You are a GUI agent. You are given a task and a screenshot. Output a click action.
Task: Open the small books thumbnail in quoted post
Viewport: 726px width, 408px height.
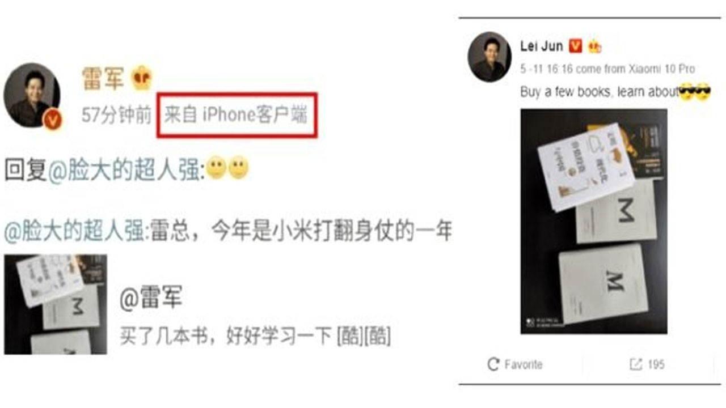[x=56, y=304]
